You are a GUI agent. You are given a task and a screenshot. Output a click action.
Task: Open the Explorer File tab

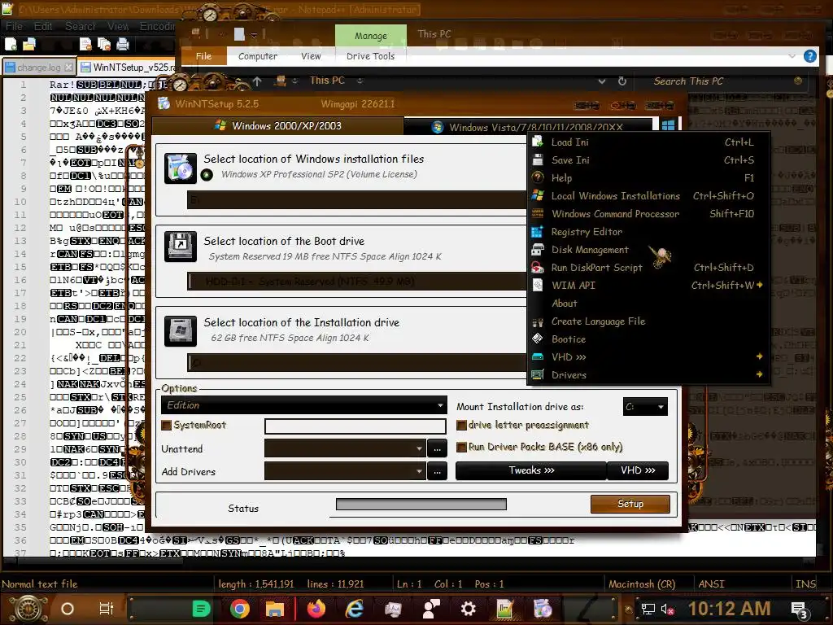coord(203,56)
